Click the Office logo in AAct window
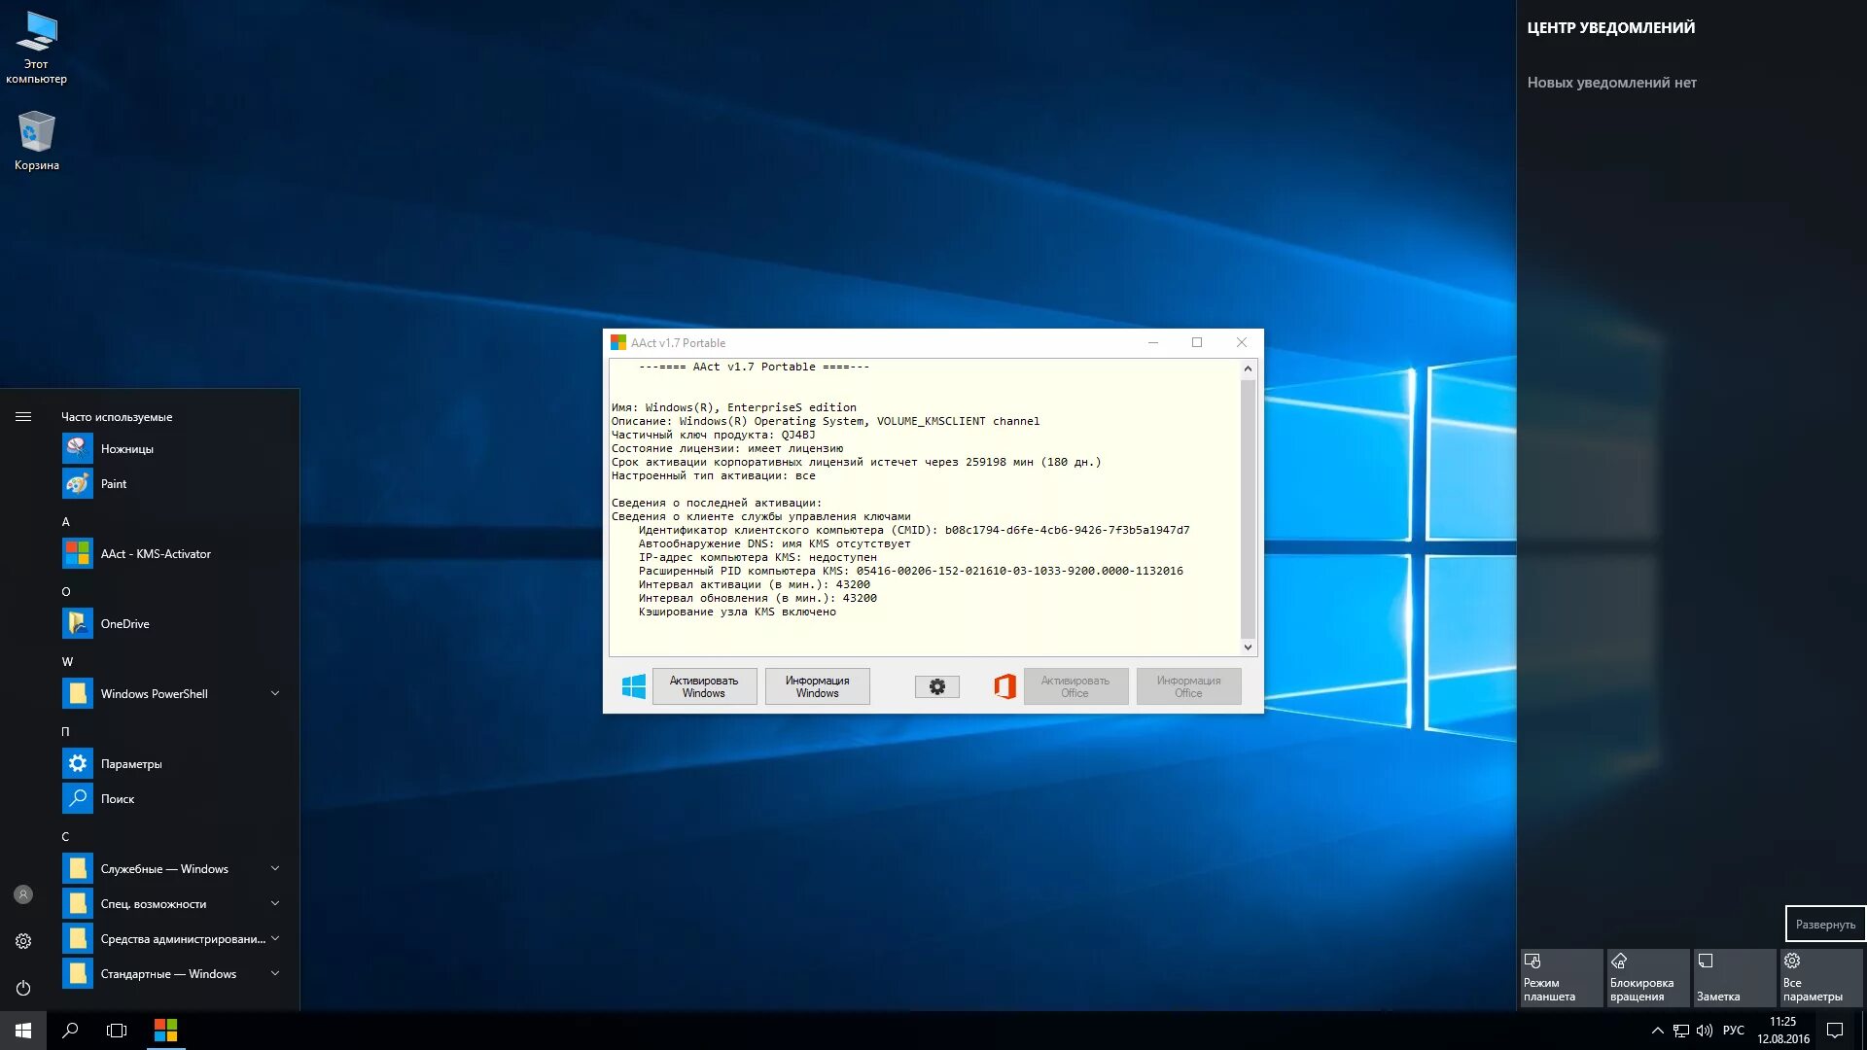 click(x=1004, y=686)
